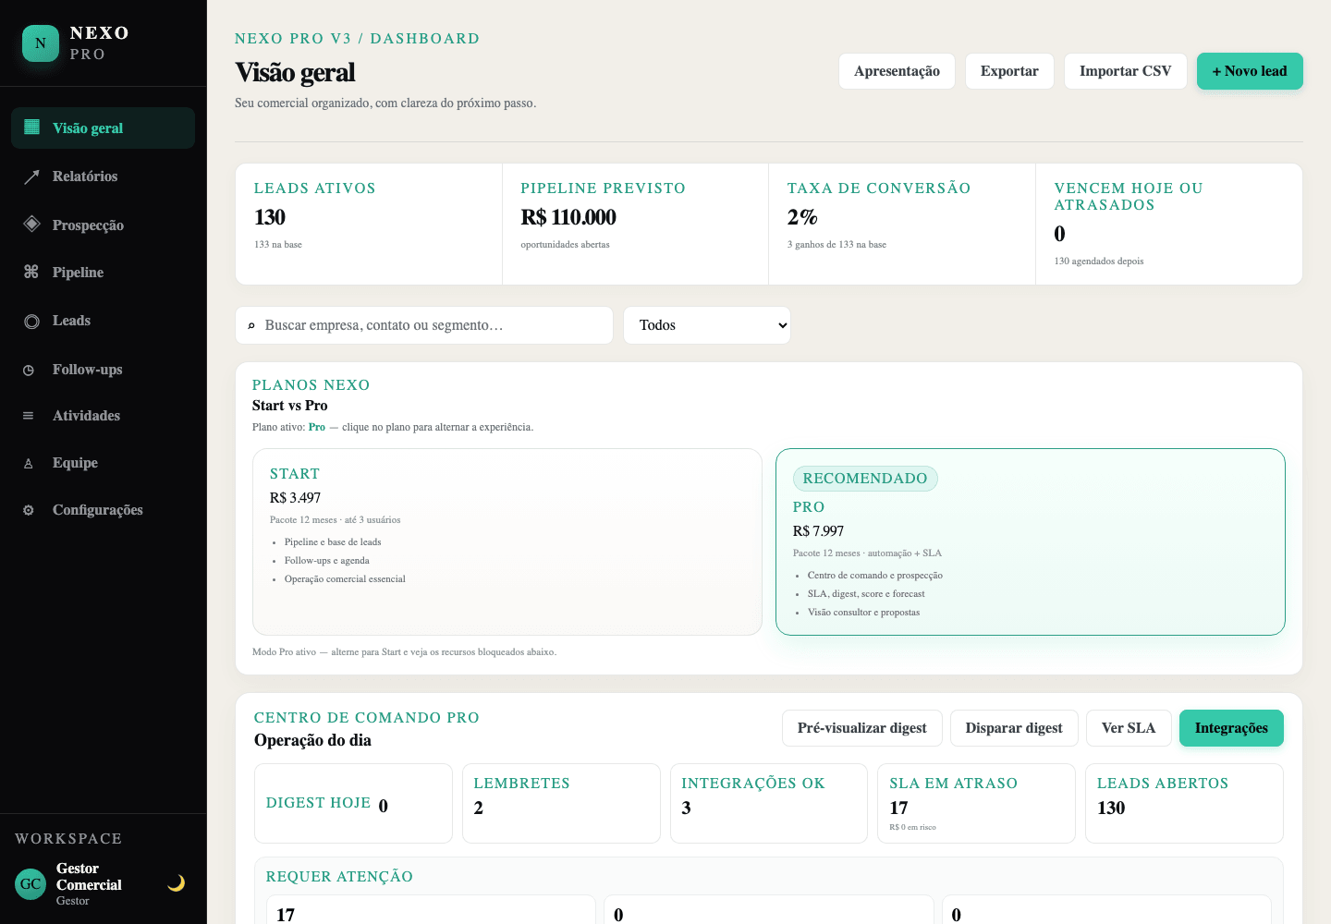Click the "3 ganhos de 133 na base" note
Image resolution: width=1331 pixels, height=924 pixels.
click(836, 245)
